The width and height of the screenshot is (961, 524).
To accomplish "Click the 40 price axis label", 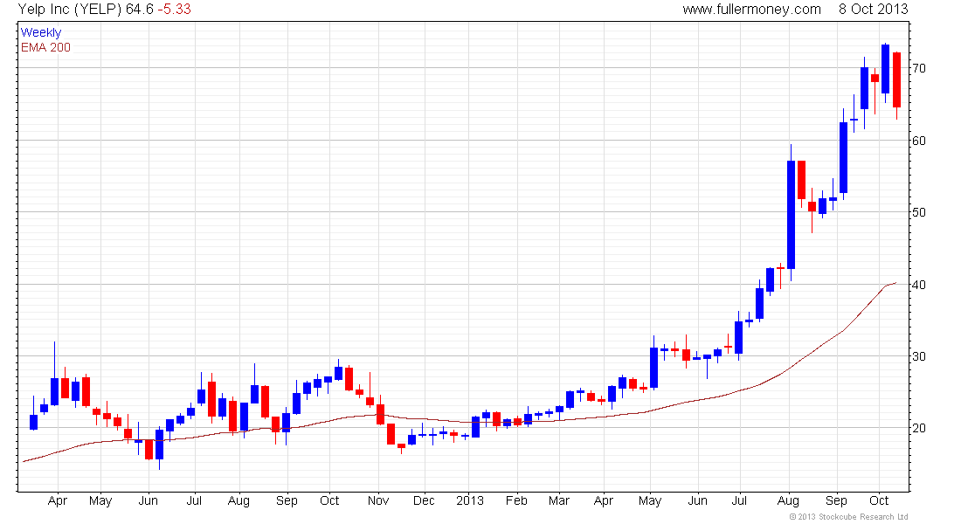I will click(x=919, y=285).
